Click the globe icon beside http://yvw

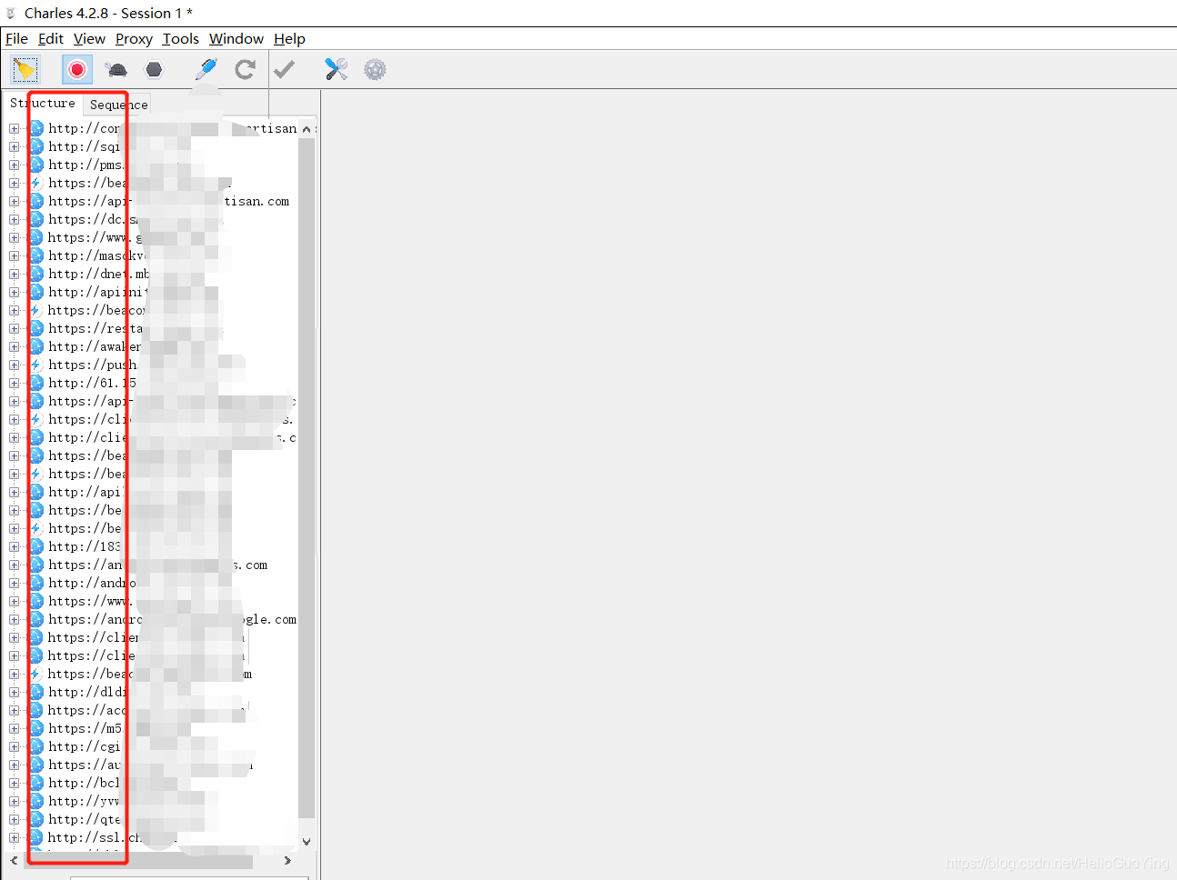pyautogui.click(x=36, y=801)
